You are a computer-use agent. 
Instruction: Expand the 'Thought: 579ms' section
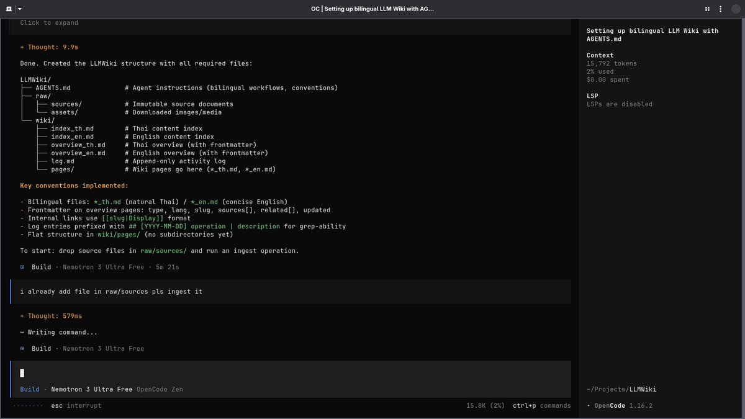click(x=51, y=316)
